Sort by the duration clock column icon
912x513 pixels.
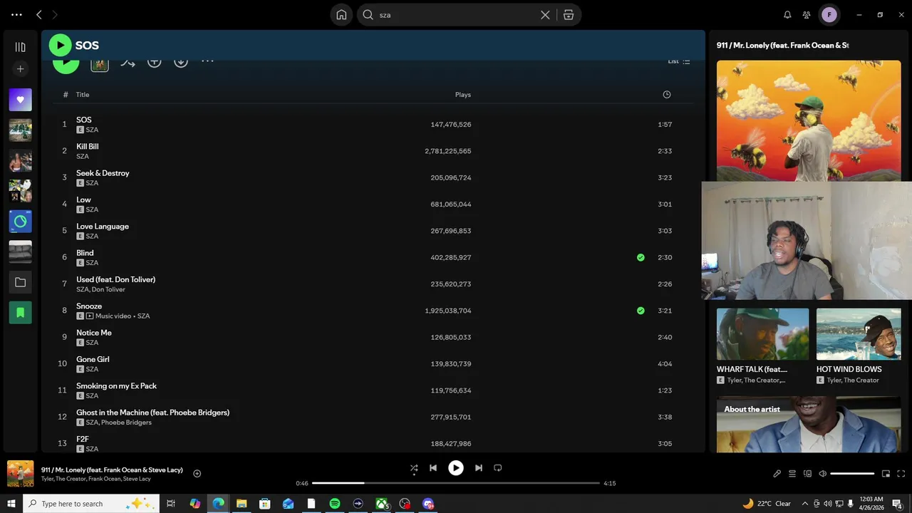(666, 95)
